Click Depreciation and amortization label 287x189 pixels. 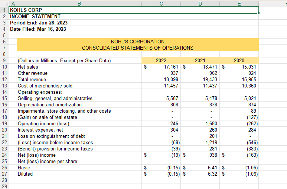(x=50, y=105)
